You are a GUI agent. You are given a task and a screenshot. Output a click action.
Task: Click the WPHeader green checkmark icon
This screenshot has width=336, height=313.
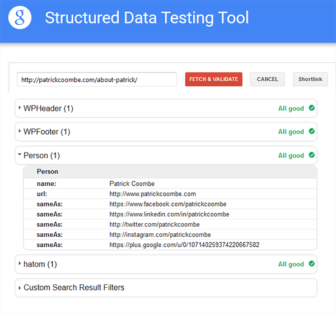pos(311,108)
